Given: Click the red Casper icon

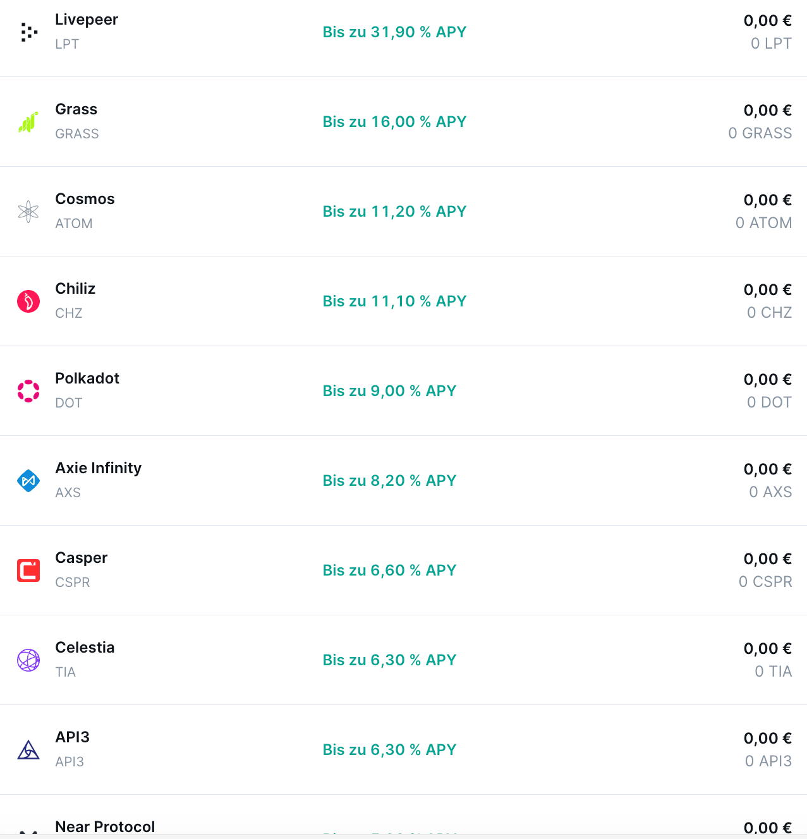Looking at the screenshot, I should click(28, 570).
